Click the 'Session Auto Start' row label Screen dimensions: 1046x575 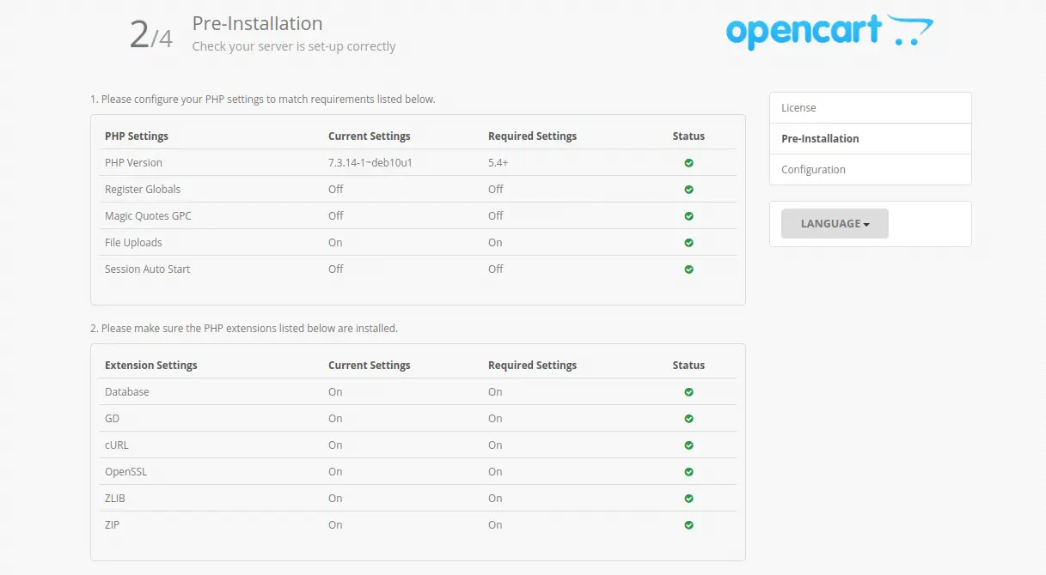tap(147, 269)
